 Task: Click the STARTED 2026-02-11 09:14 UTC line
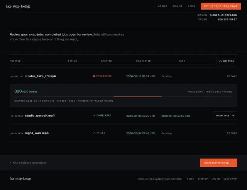pyautogui.click(x=64, y=101)
